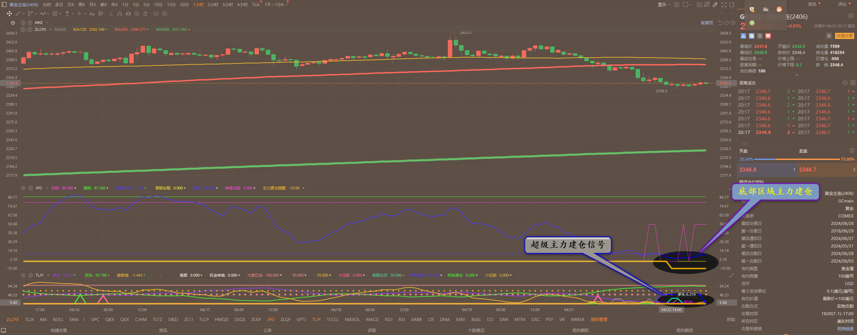Open JPD indicator settings gear
This screenshot has width=857, height=335.
(x=23, y=188)
